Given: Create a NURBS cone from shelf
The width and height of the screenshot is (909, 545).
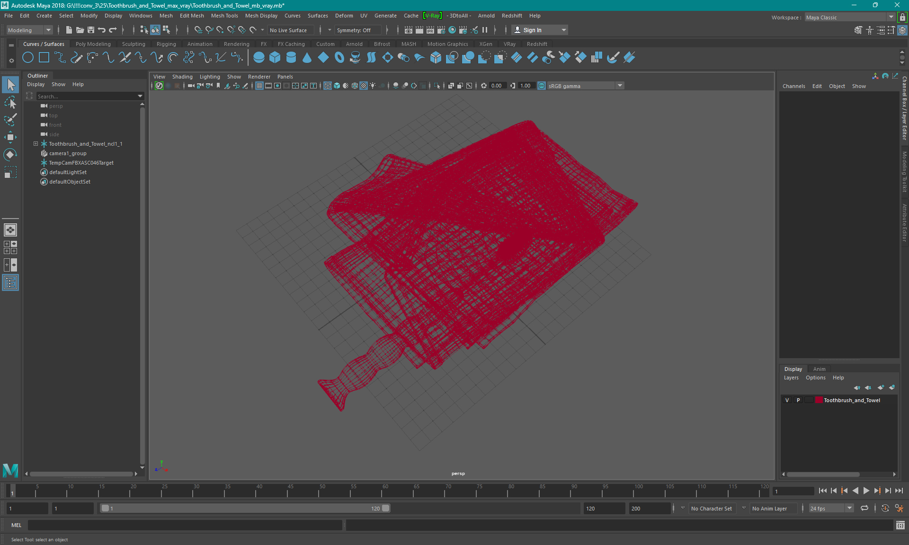Looking at the screenshot, I should [307, 58].
